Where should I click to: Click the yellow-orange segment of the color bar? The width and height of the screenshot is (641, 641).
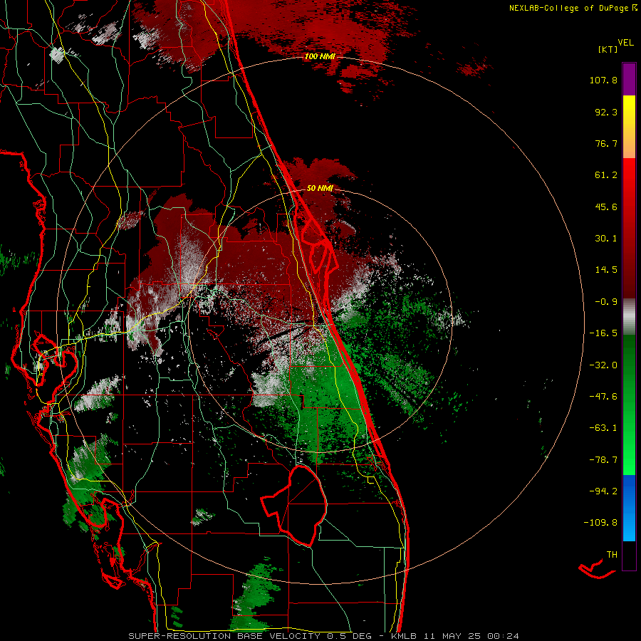pos(629,127)
